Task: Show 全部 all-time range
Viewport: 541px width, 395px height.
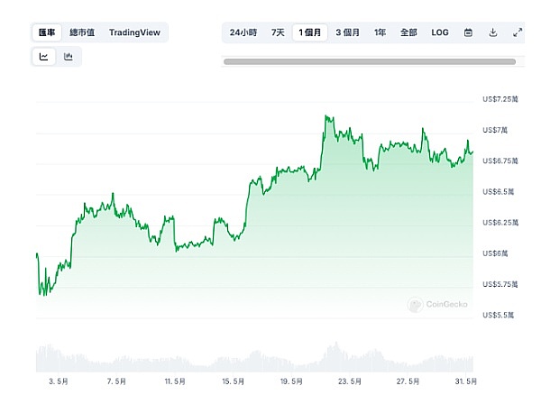Action: click(408, 32)
